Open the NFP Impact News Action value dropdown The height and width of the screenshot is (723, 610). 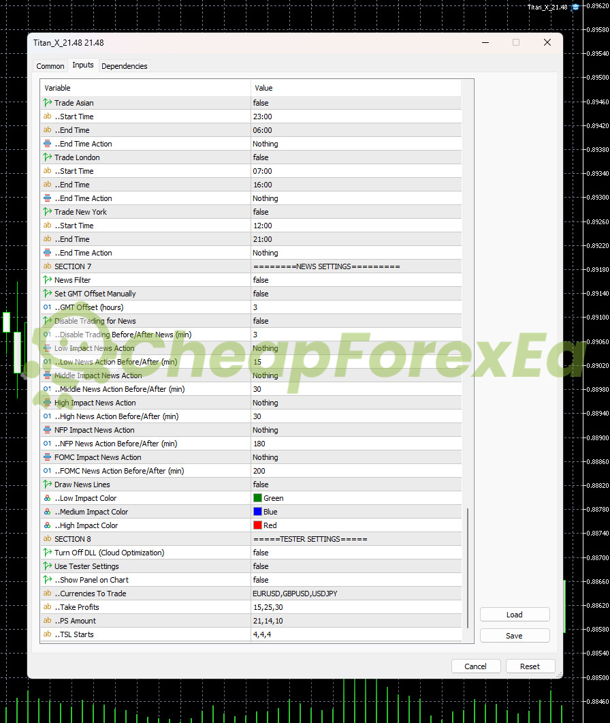355,430
